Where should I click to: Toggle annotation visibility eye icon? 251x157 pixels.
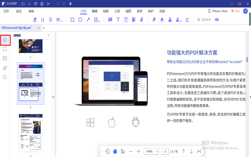click(216, 19)
